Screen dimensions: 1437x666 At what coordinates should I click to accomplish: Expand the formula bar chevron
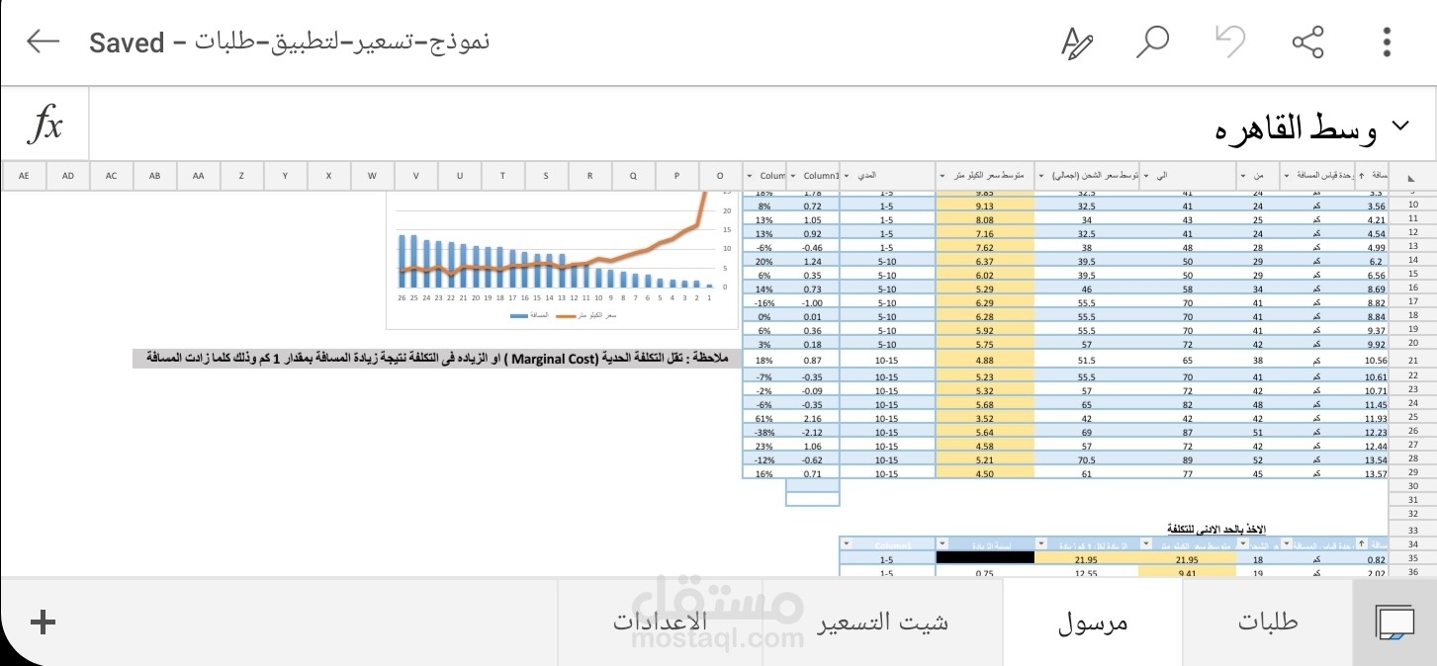[x=1399, y=125]
